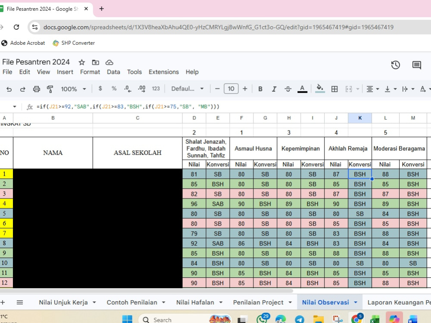This screenshot has height=323, width=431.
Task: Open the Help menu
Action: tap(192, 72)
